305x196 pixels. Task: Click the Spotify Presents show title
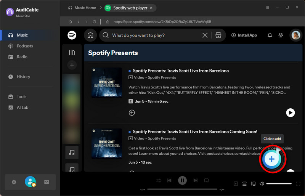pyautogui.click(x=113, y=53)
